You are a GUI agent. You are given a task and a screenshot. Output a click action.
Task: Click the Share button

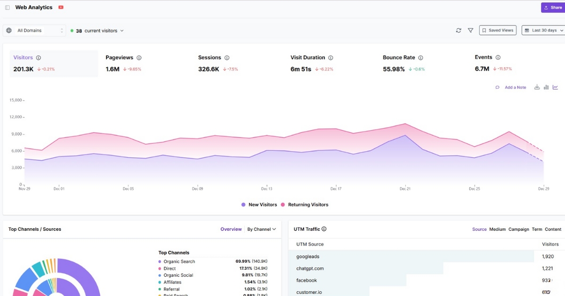tap(552, 7)
